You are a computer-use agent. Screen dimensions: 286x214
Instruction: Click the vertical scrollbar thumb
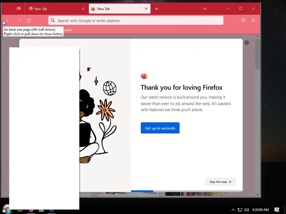tap(258, 54)
